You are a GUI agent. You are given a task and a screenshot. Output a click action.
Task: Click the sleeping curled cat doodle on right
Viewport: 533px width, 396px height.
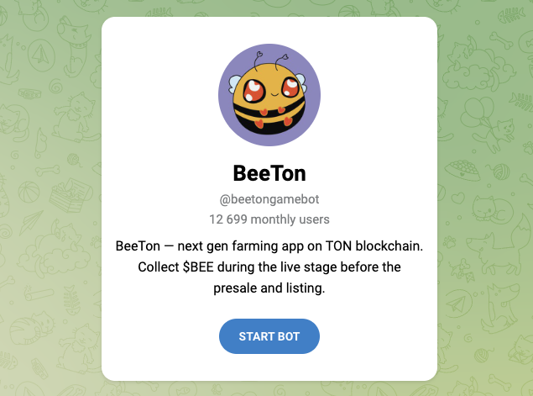click(x=493, y=211)
